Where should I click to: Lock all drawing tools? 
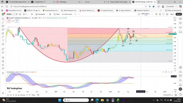(3, 65)
